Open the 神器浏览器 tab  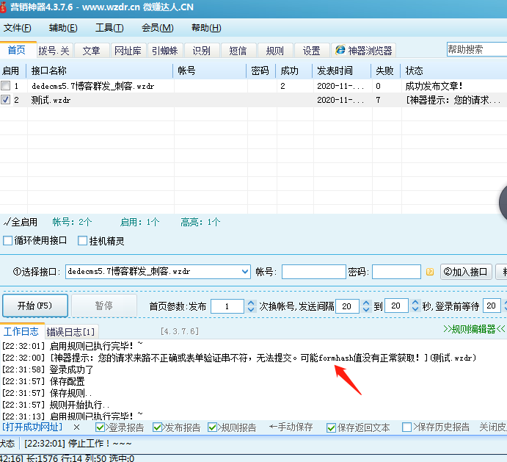coord(363,51)
